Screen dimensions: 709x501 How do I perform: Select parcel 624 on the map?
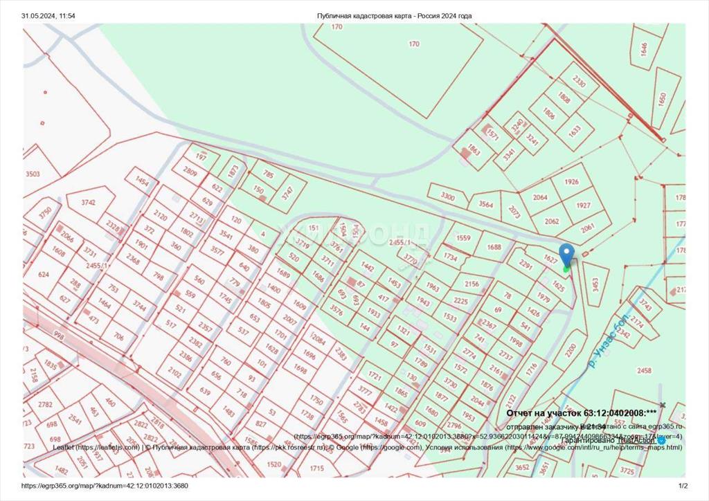[x=44, y=274]
